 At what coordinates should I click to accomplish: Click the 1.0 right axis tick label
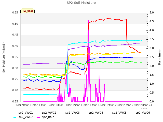point(152,84)
